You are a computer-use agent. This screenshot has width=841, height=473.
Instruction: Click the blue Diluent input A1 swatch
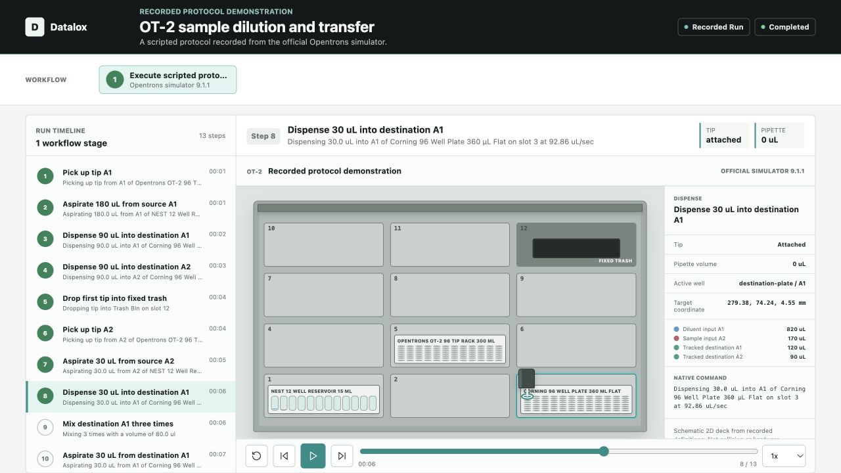[677, 329]
